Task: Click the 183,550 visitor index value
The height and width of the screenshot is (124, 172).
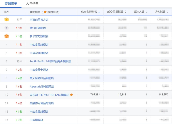Action: [x=163, y=95]
